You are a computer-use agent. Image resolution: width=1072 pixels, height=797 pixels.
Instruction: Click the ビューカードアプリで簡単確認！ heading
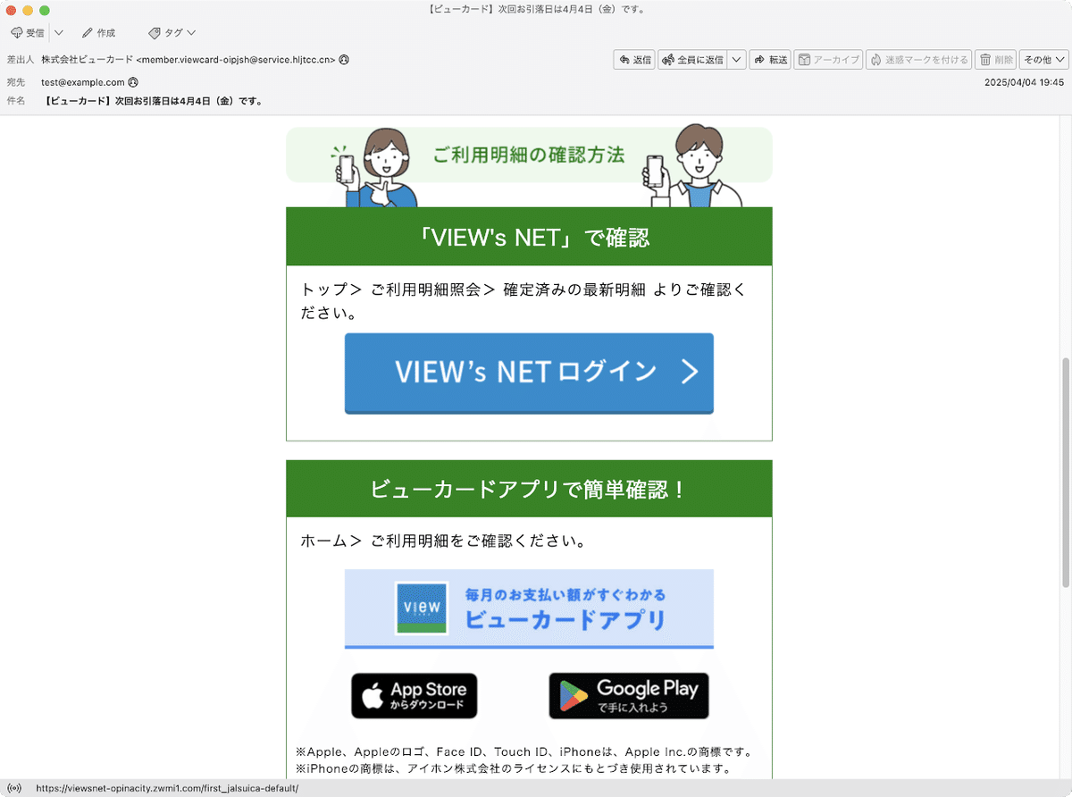(x=529, y=489)
